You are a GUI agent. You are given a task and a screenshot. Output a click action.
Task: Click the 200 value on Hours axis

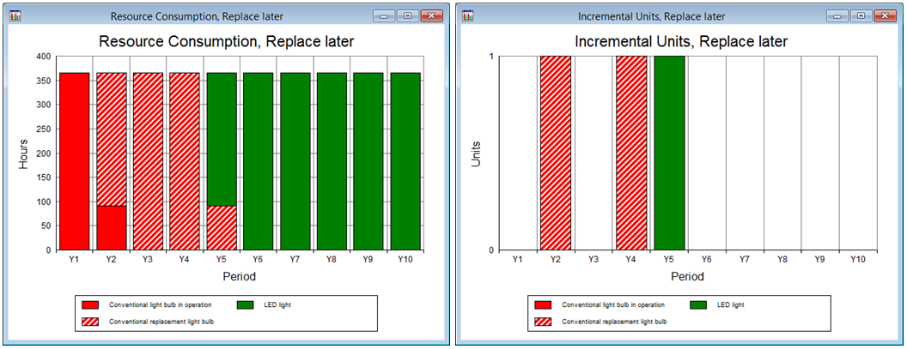tap(45, 153)
